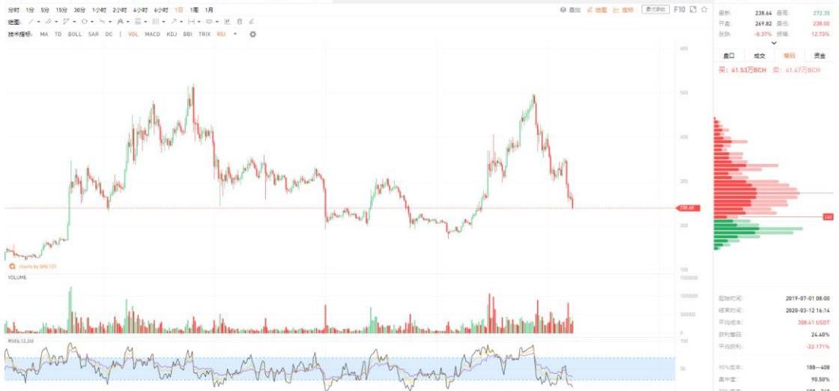The width and height of the screenshot is (839, 391).
Task: Add chart to favorites with star icon
Action: (x=704, y=9)
